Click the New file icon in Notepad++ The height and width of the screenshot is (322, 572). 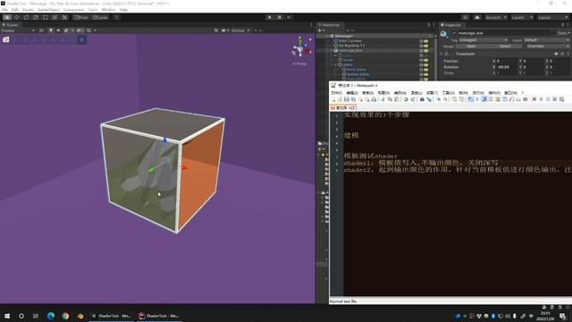tap(333, 99)
